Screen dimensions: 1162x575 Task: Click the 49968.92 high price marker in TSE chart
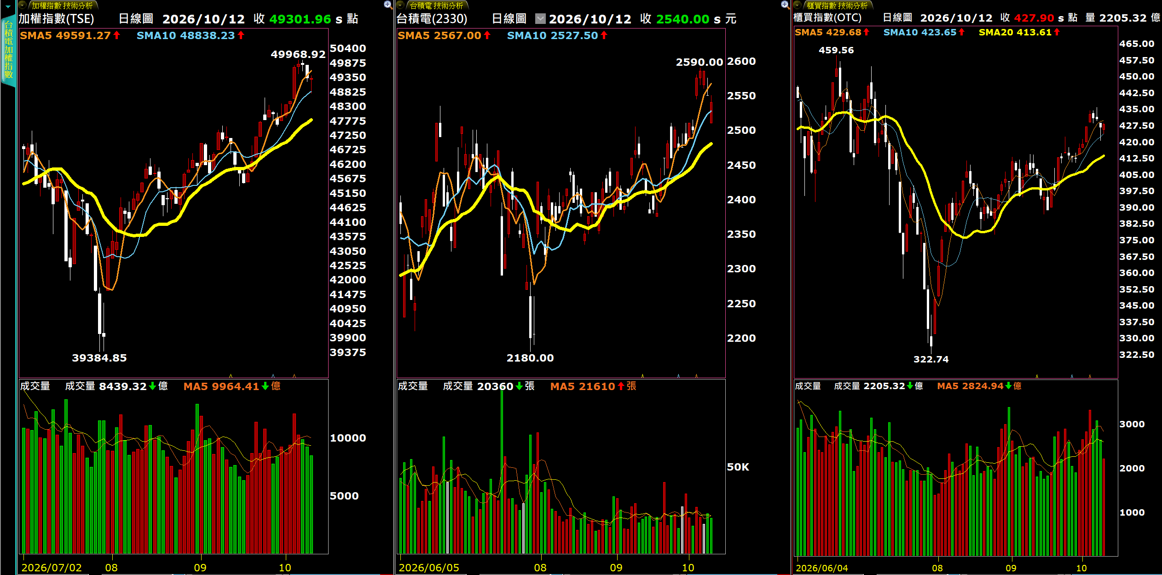(x=298, y=54)
